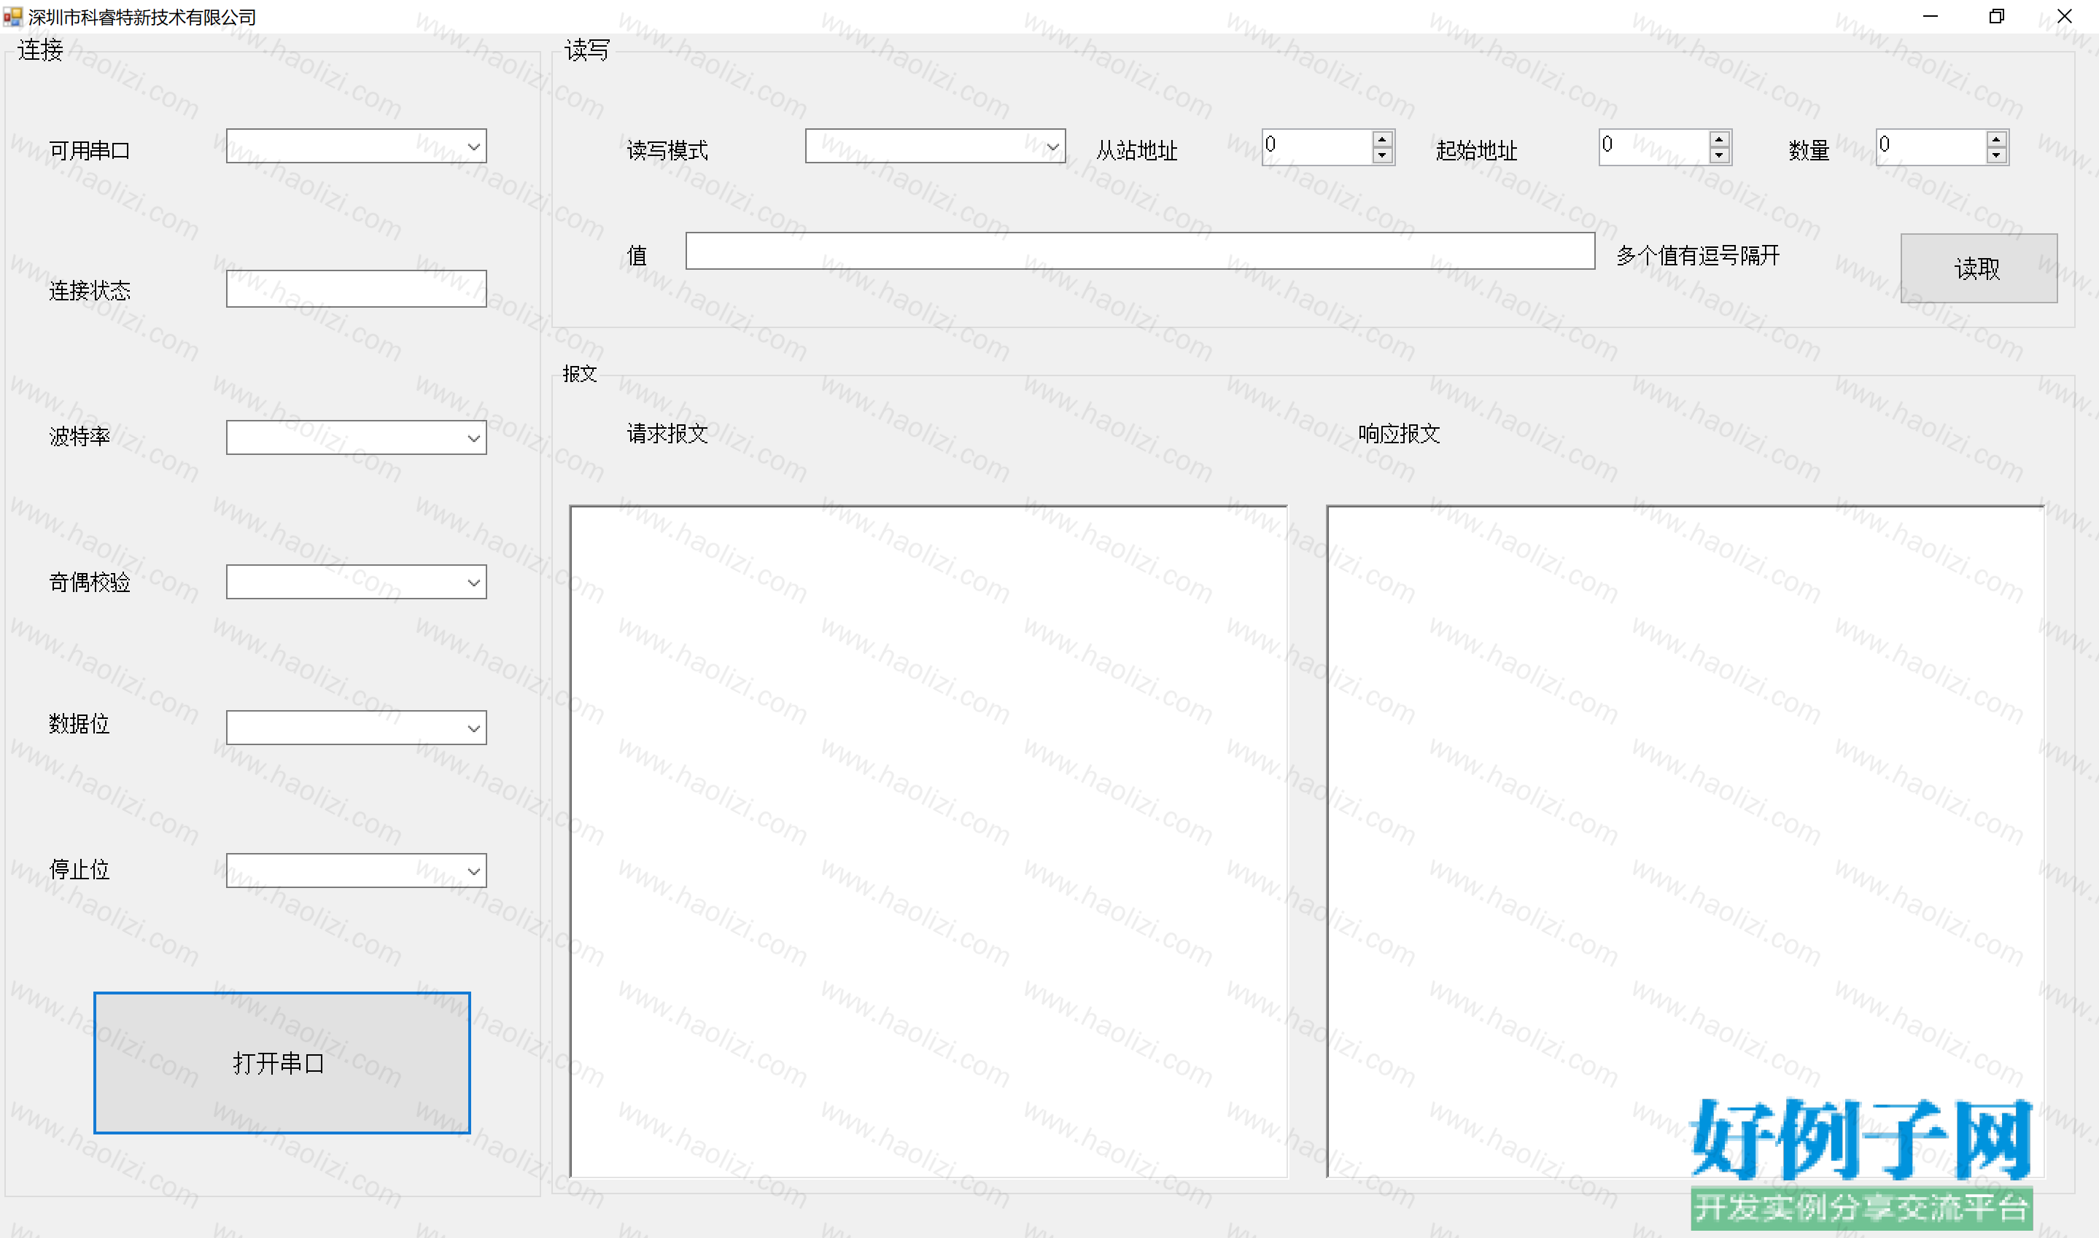Open the 可用串口 dropdown
The width and height of the screenshot is (2099, 1238).
pyautogui.click(x=356, y=146)
